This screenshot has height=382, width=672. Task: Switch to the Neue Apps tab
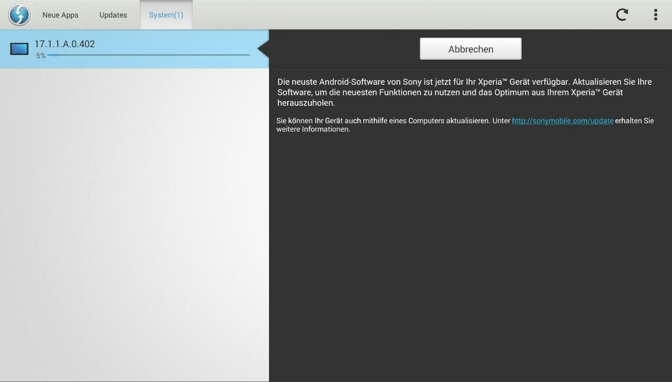click(x=60, y=15)
